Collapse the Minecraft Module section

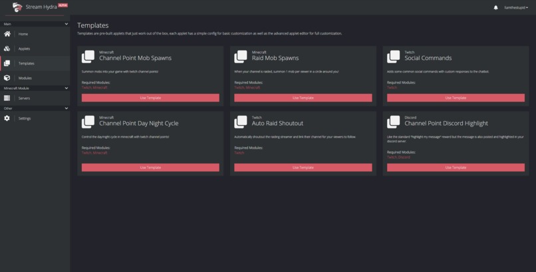(67, 88)
